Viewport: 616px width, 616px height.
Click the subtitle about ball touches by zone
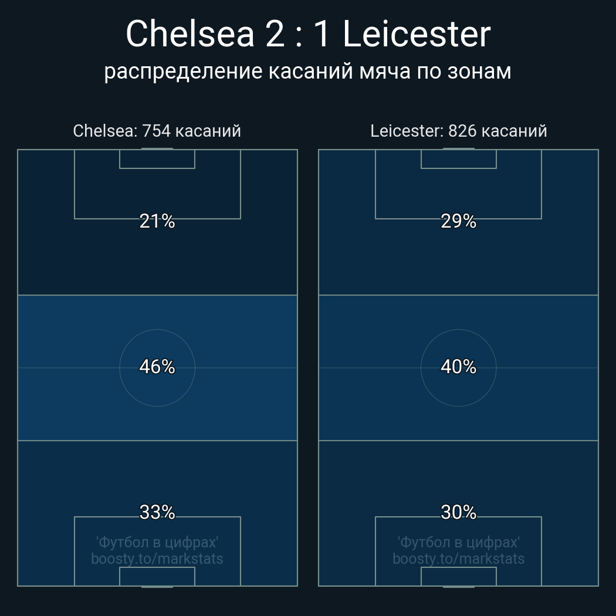(308, 71)
